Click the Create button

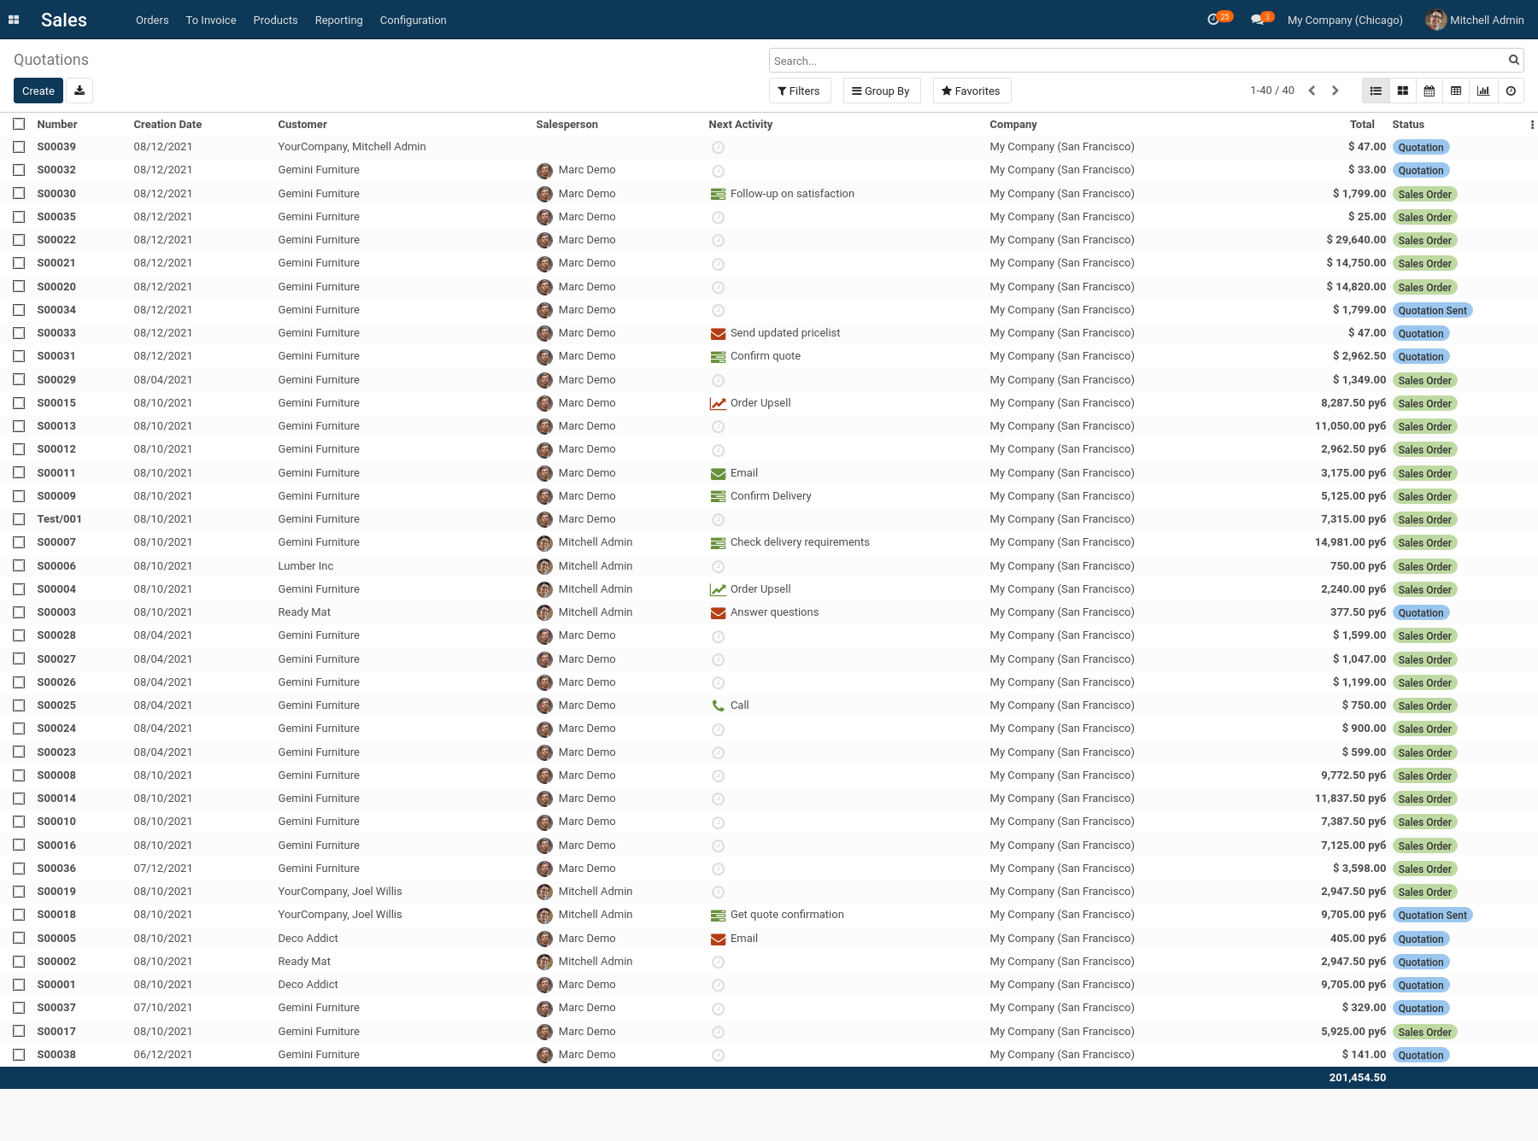[38, 91]
